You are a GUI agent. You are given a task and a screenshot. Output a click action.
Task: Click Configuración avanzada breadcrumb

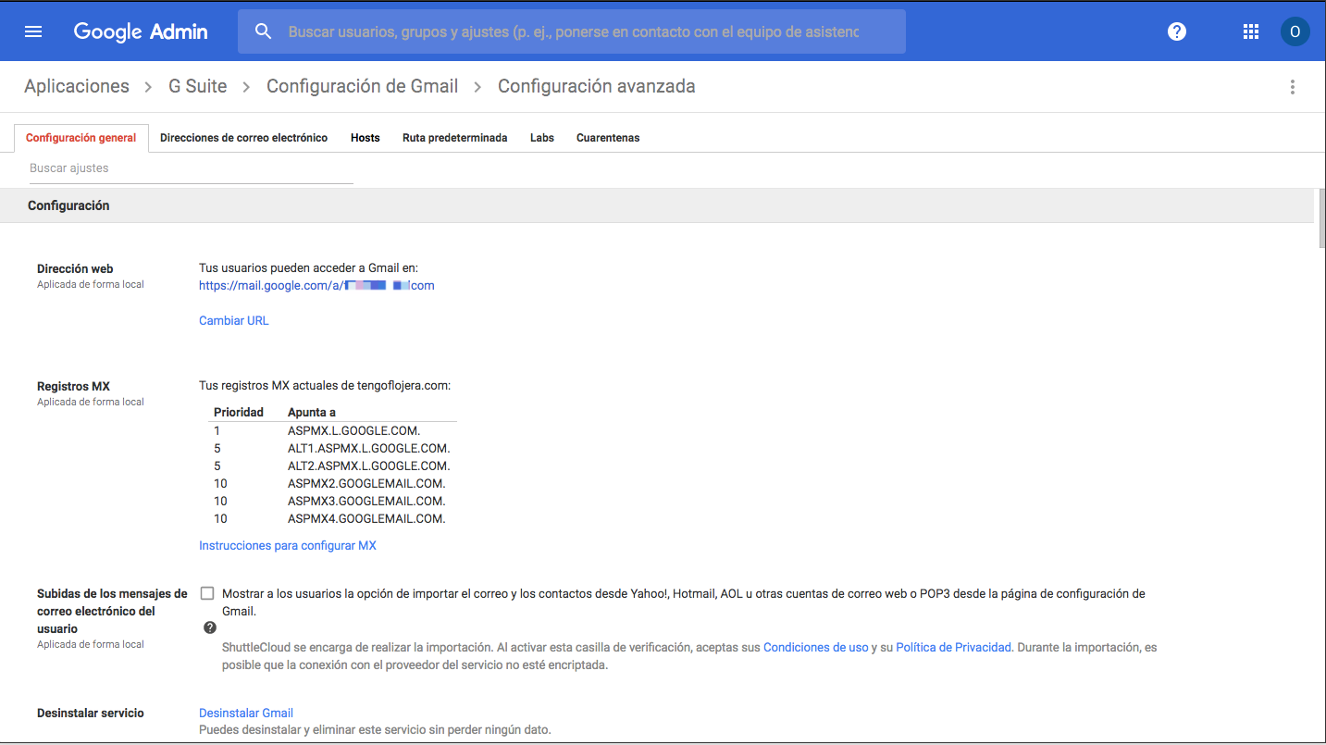click(x=597, y=86)
